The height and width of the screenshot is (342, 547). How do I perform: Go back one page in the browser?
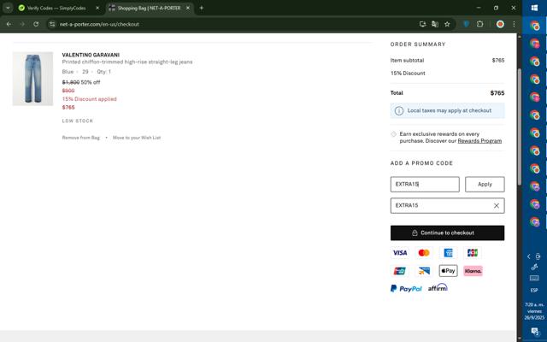9,24
